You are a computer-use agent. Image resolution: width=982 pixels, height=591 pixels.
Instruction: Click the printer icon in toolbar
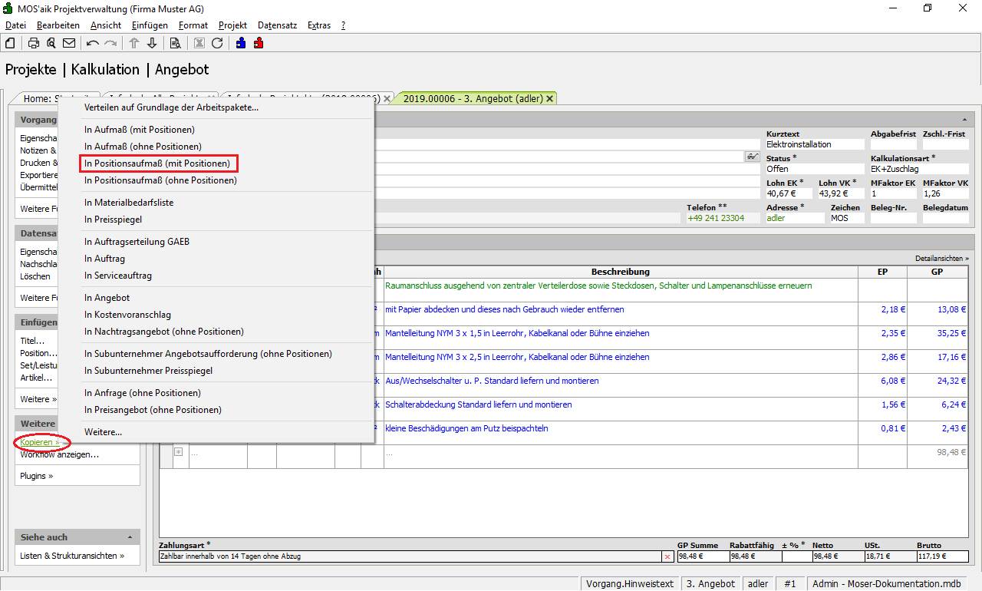34,43
